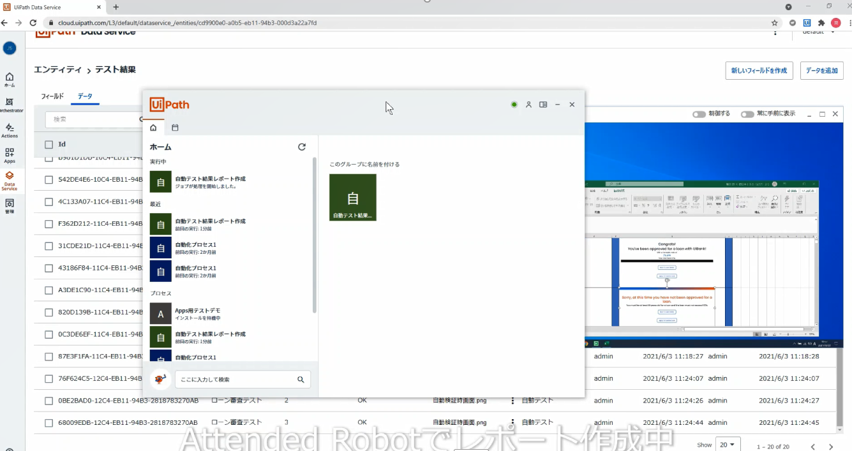852x451 pixels.
Task: Check row 43186F84-11C4-EB11
Action: coord(49,268)
